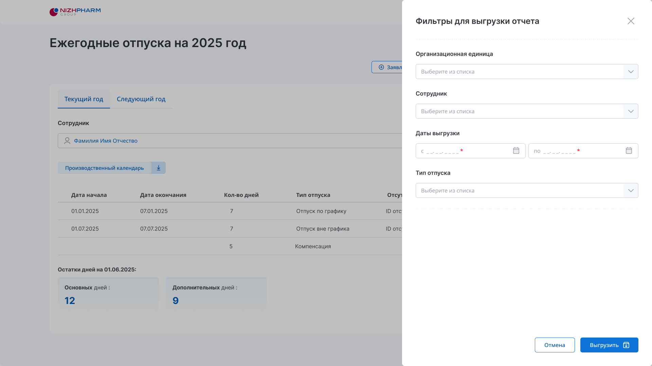Click the start date input field
The image size is (652, 366).
(x=465, y=151)
